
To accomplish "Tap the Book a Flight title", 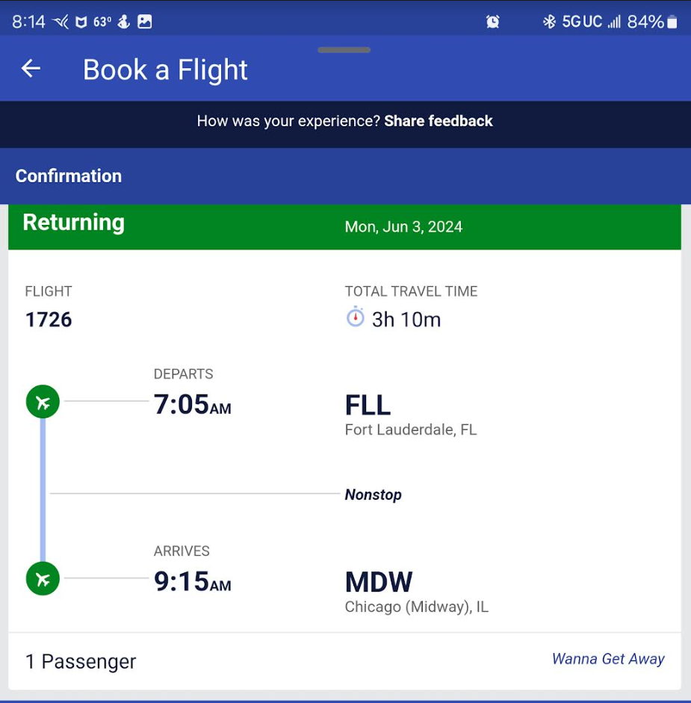I will (165, 69).
